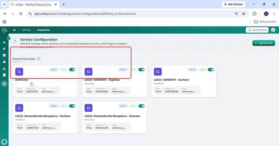
Task: Open the browser extensions puzzle icon
Action: 255,14
